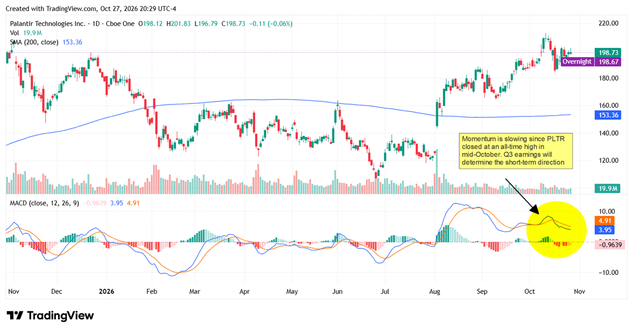Click the 'Created with TradingView.com' header text

52,8
